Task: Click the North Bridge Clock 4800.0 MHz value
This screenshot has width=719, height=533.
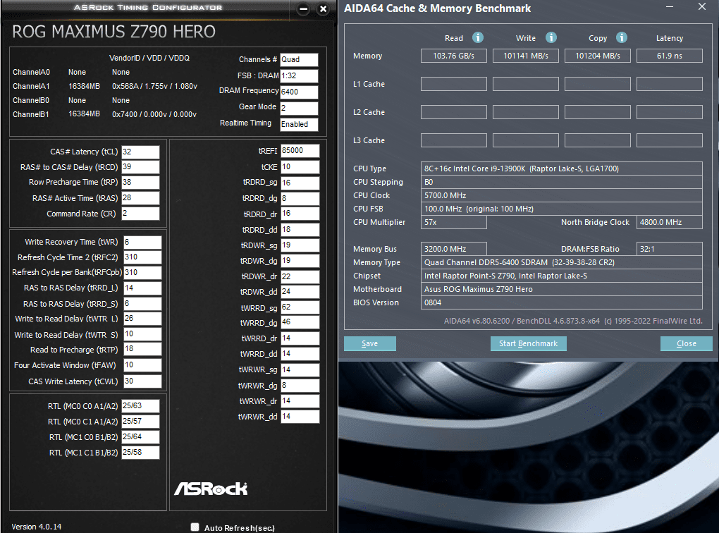Action: (670, 222)
